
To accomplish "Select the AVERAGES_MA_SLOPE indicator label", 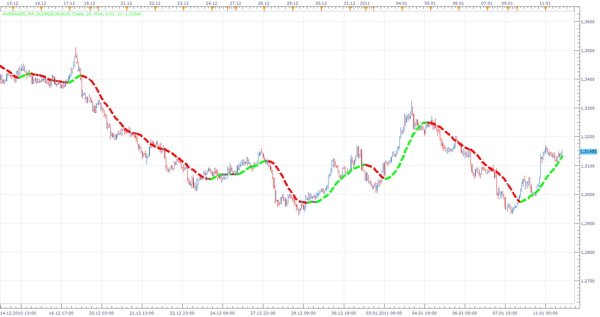I will tap(72, 14).
